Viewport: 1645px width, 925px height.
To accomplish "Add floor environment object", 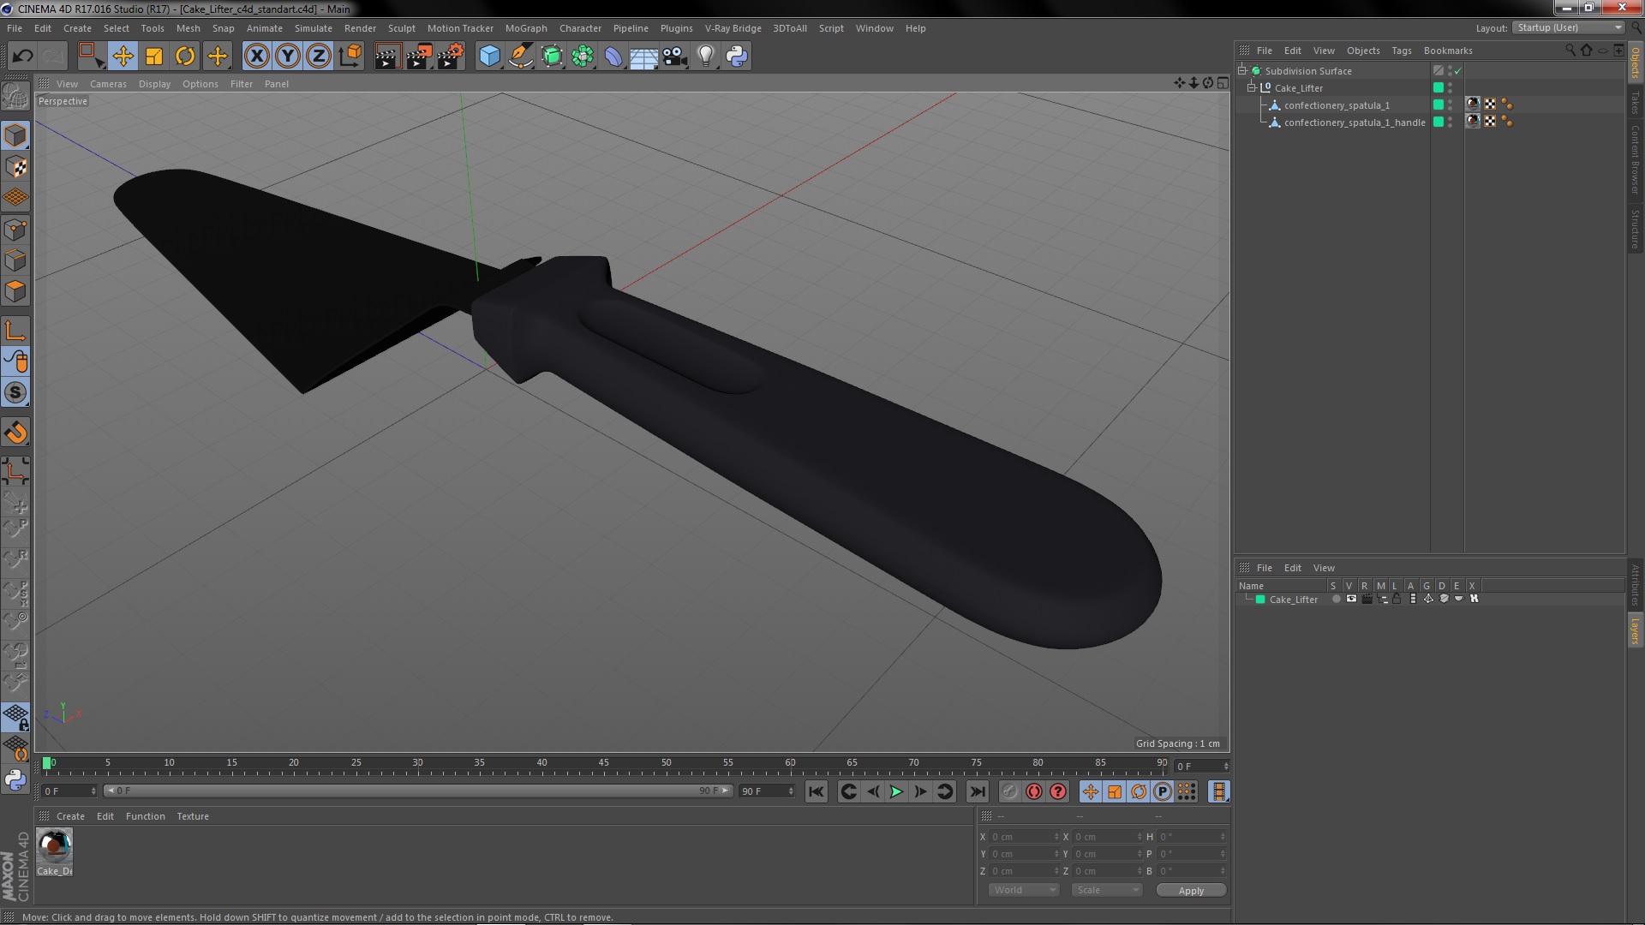I will pyautogui.click(x=643, y=57).
